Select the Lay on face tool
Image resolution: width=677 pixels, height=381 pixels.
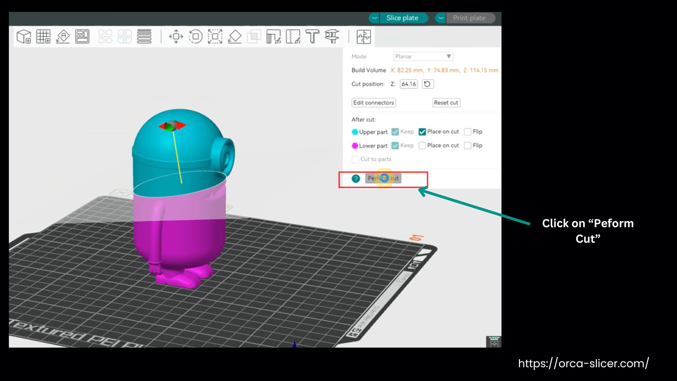pos(234,36)
